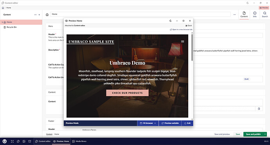
Task: Click the clipboard icon in Content field
Action: [259, 109]
